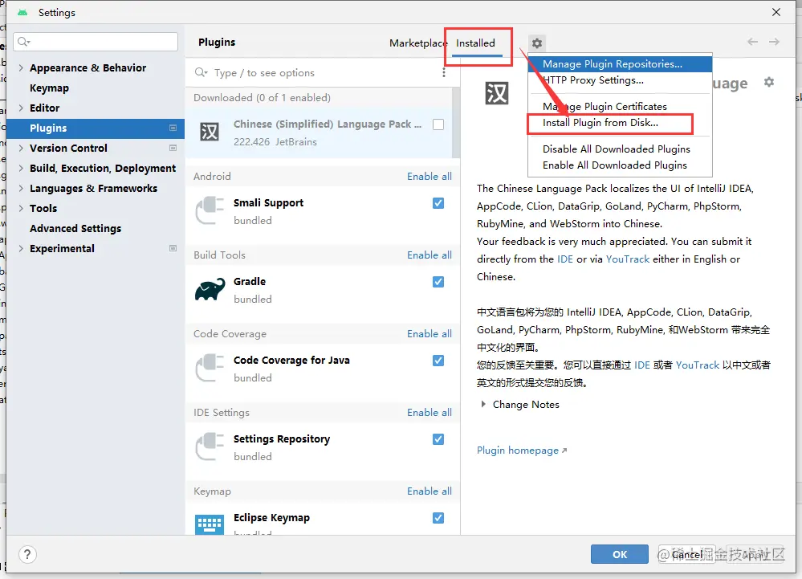The image size is (802, 579).
Task: Select Manage Plugin Repositories menu item
Action: click(620, 64)
